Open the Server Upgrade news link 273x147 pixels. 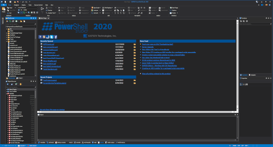(148, 47)
